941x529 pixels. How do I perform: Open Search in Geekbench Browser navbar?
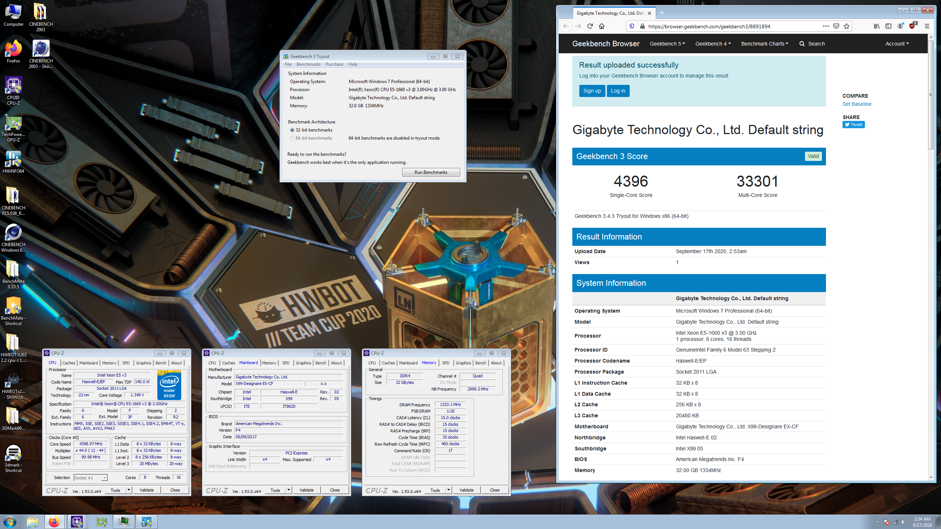[812, 44]
